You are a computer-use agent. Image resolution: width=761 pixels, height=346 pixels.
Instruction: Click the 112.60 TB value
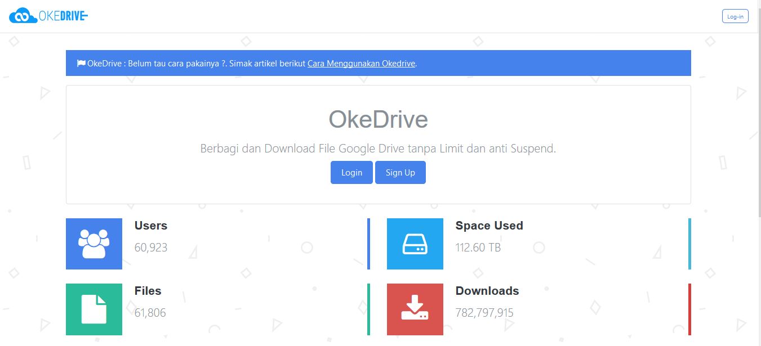[x=478, y=248]
